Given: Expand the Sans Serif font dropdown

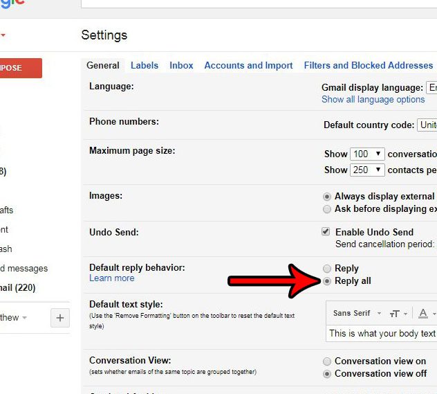Looking at the screenshot, I should coord(356,314).
